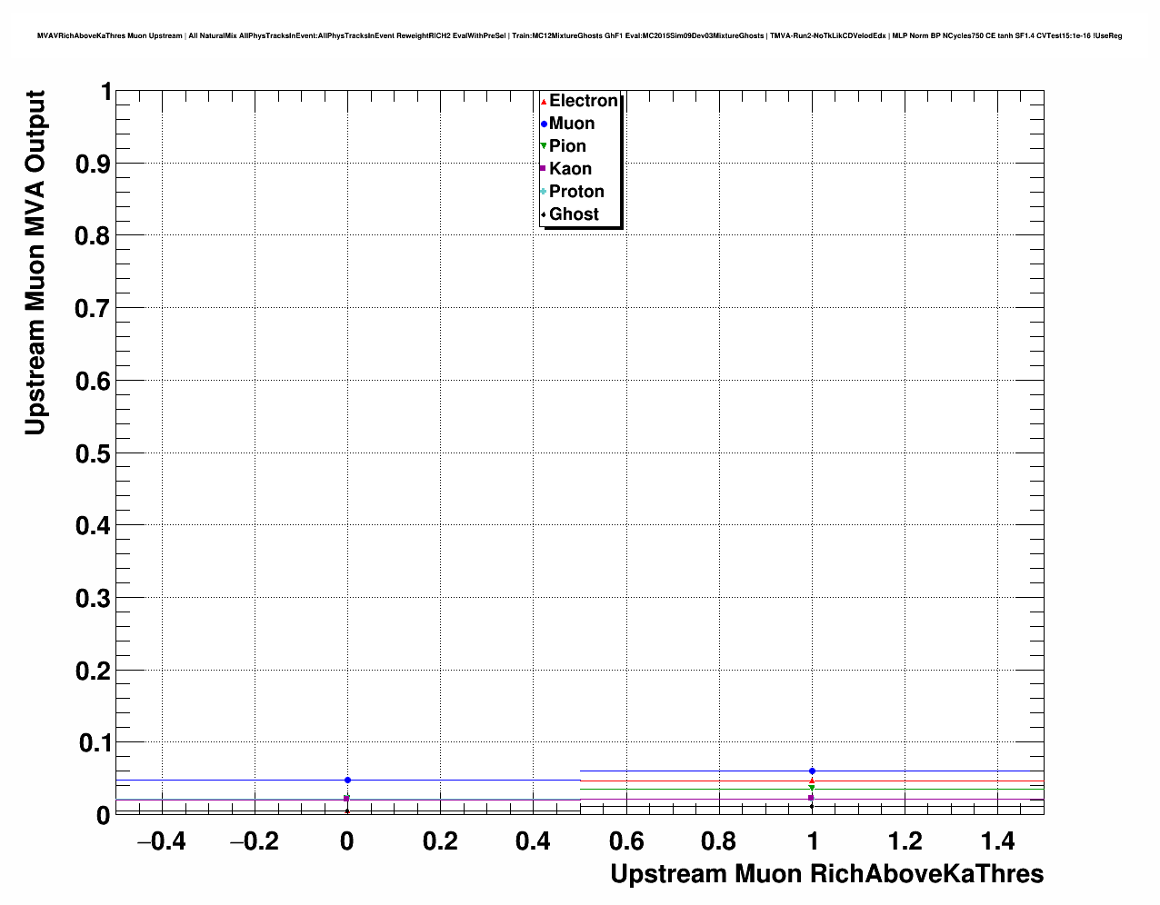Click the green Pion horizontal line in right bin
1160x905 pixels.
point(927,789)
